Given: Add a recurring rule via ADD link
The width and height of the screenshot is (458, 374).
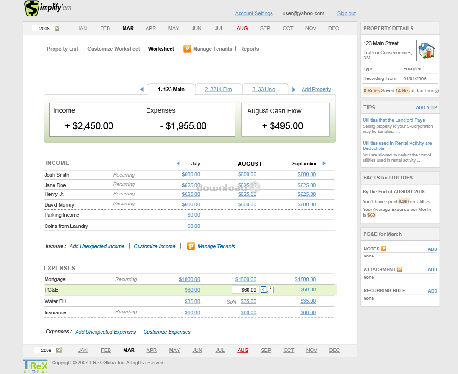Looking at the screenshot, I should point(433,291).
